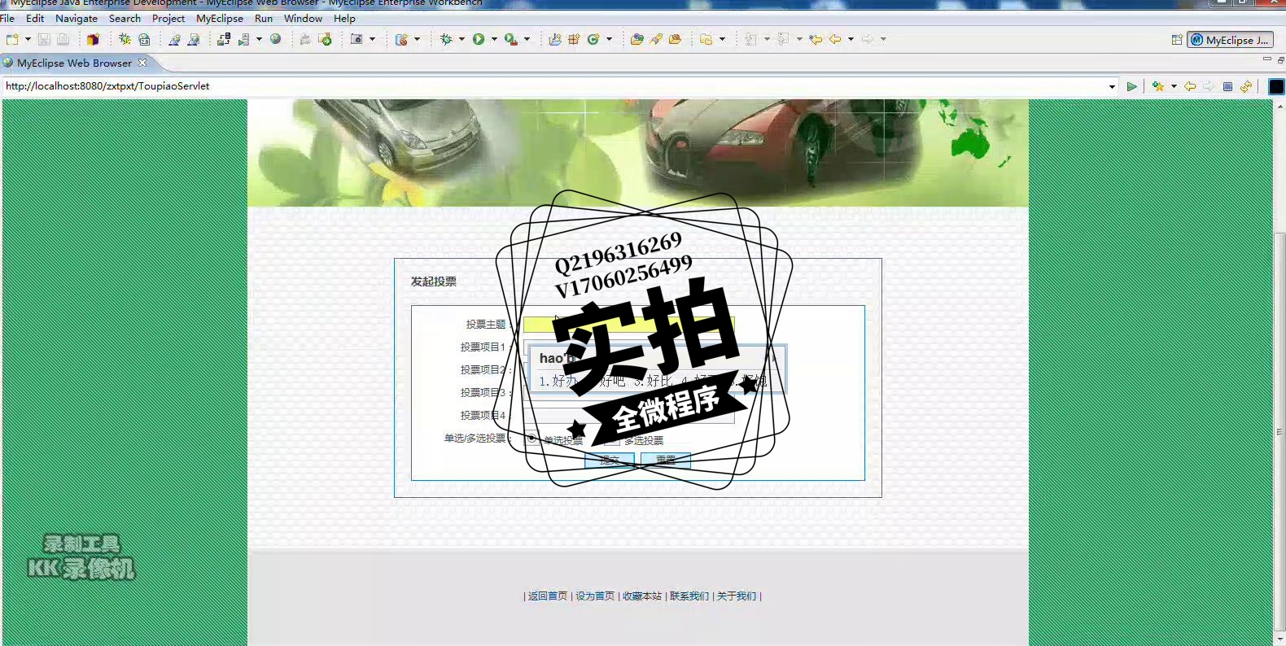Click the Save disk icon
1286x646 pixels.
click(44, 39)
